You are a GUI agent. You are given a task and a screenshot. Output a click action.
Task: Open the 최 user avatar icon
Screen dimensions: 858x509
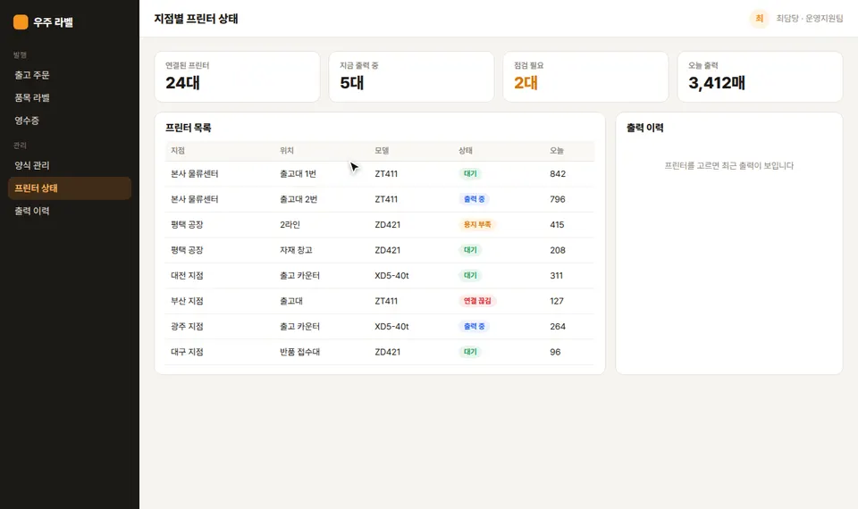pyautogui.click(x=759, y=19)
